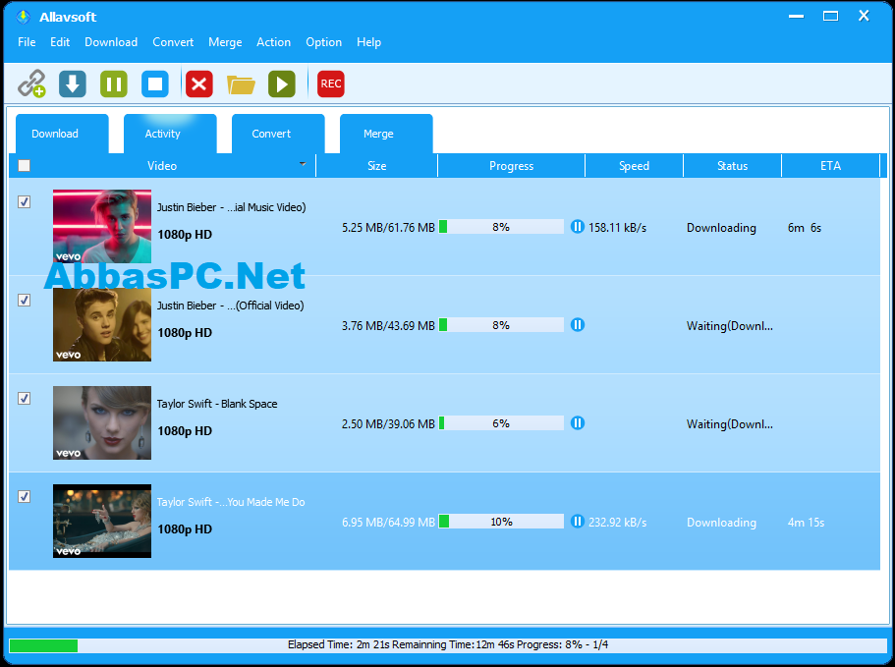Uncheck the Justin Bieber Music Video row
Screen dimensions: 895x667
pos(24,202)
